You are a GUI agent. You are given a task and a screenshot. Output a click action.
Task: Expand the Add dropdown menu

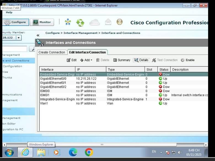[86, 60]
